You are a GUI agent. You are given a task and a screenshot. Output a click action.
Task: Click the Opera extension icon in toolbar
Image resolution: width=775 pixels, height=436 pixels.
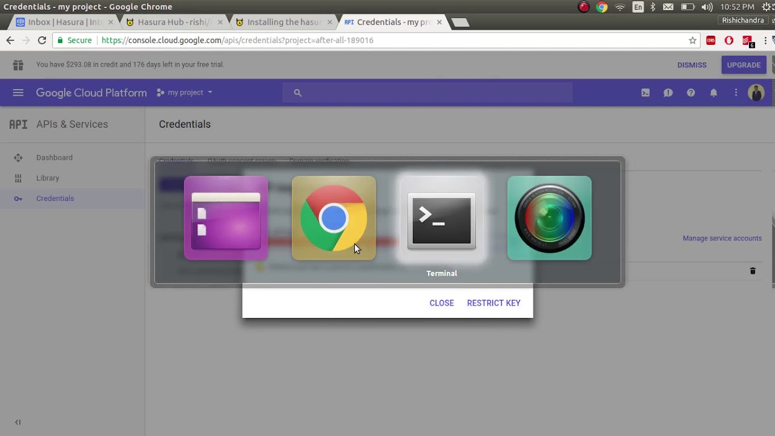point(729,41)
